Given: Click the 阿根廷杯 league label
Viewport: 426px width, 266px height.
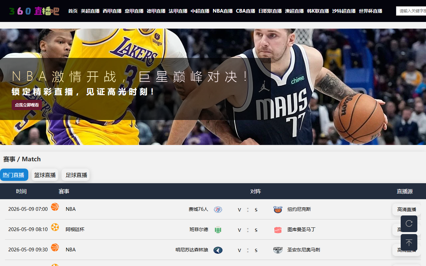Looking at the screenshot, I should coord(75,229).
